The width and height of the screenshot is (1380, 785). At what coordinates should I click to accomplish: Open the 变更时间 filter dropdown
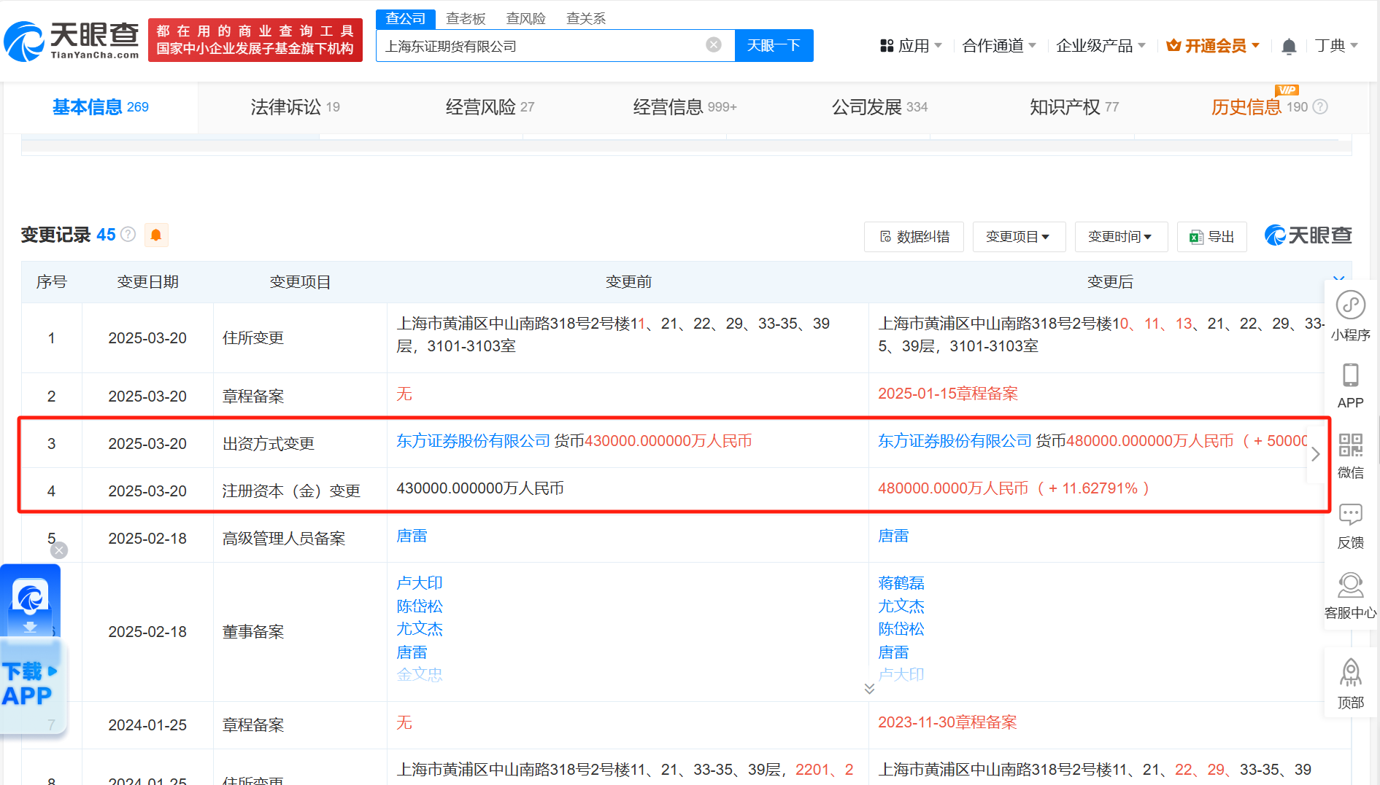point(1120,237)
